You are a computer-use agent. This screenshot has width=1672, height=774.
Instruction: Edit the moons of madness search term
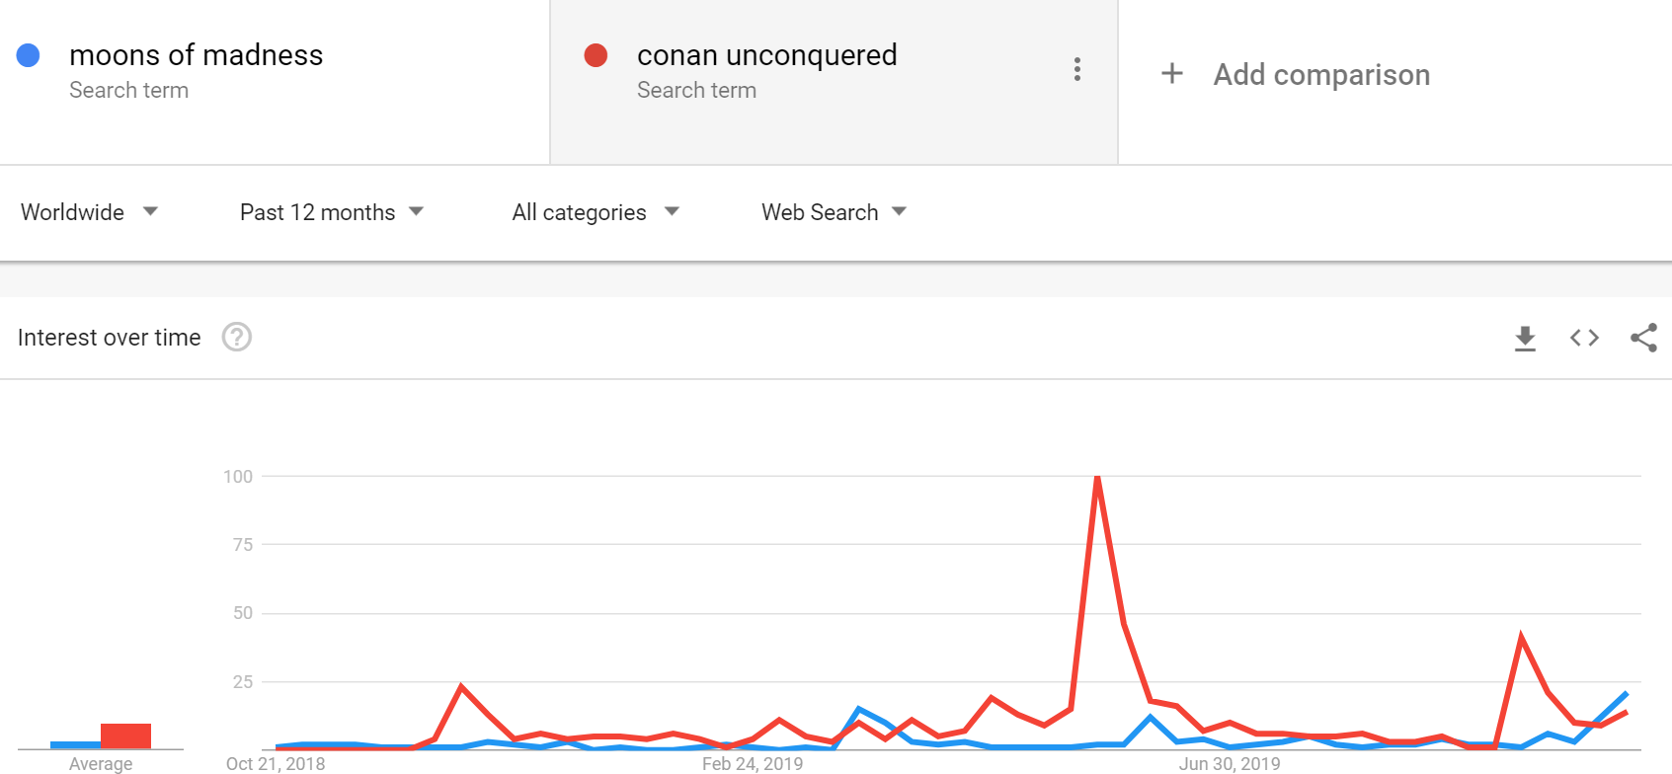pyautogui.click(x=196, y=55)
